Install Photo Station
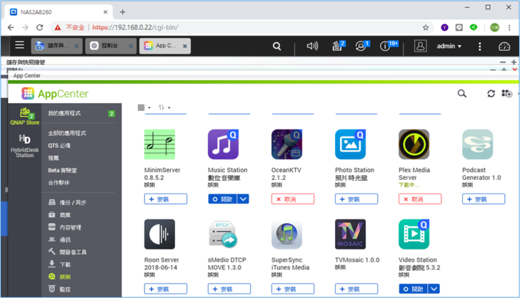This screenshot has height=298, width=520. click(356, 199)
